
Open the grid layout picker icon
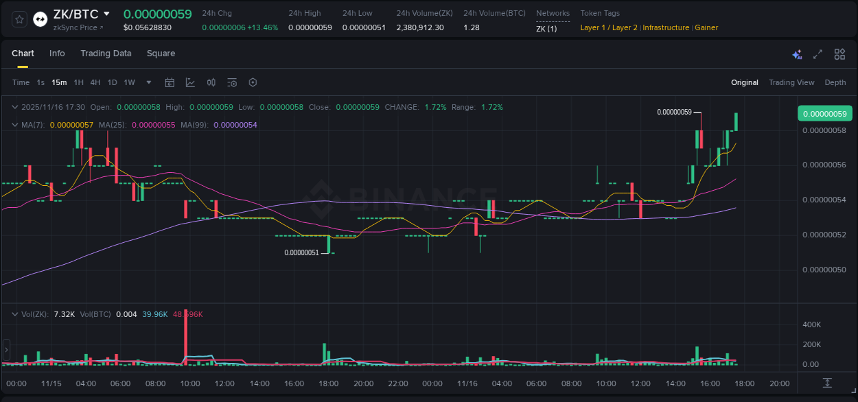(839, 54)
